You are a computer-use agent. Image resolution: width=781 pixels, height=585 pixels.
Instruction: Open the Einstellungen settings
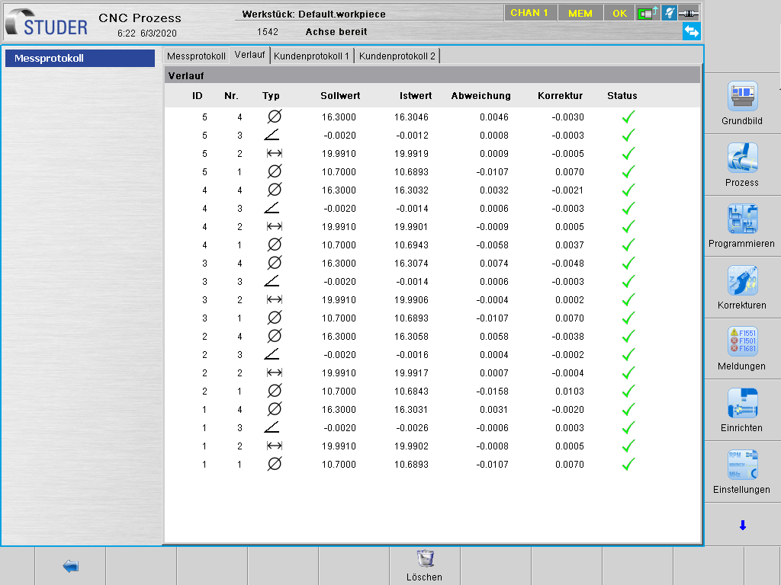(x=741, y=472)
